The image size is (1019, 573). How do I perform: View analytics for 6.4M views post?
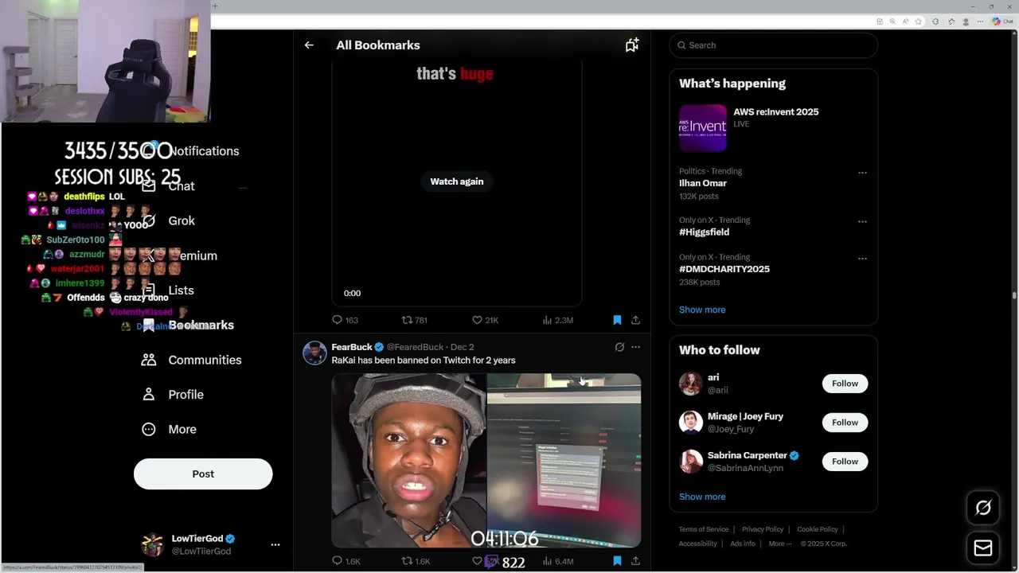pyautogui.click(x=557, y=561)
